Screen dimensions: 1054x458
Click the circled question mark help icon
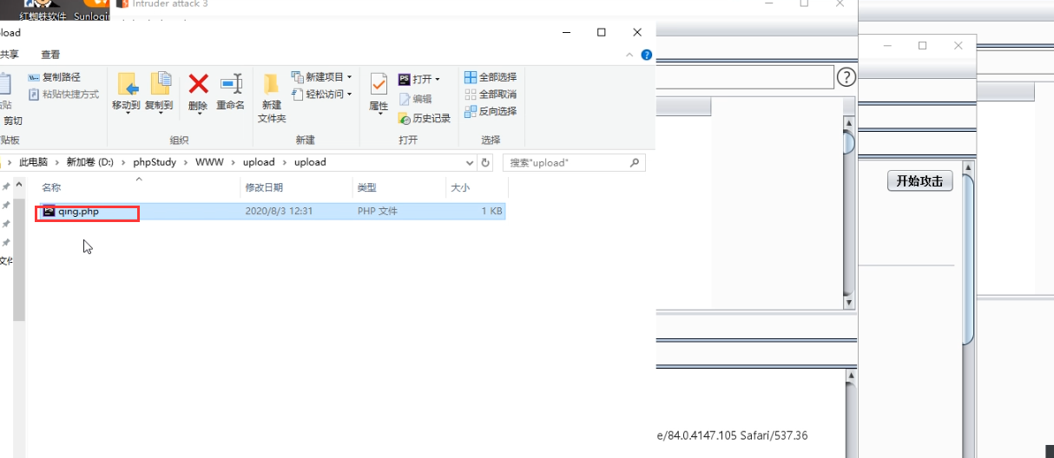pyautogui.click(x=846, y=77)
